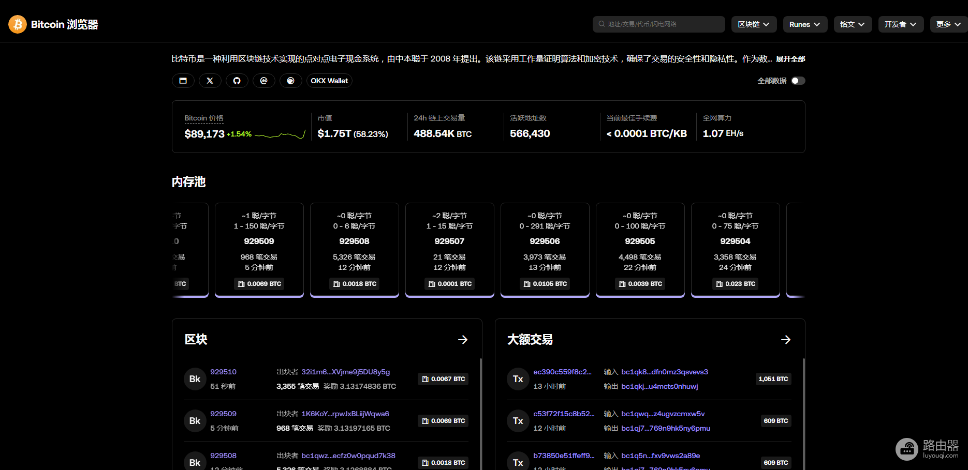Image resolution: width=968 pixels, height=470 pixels.
Task: Click the $1.75T market cap value
Action: click(334, 133)
